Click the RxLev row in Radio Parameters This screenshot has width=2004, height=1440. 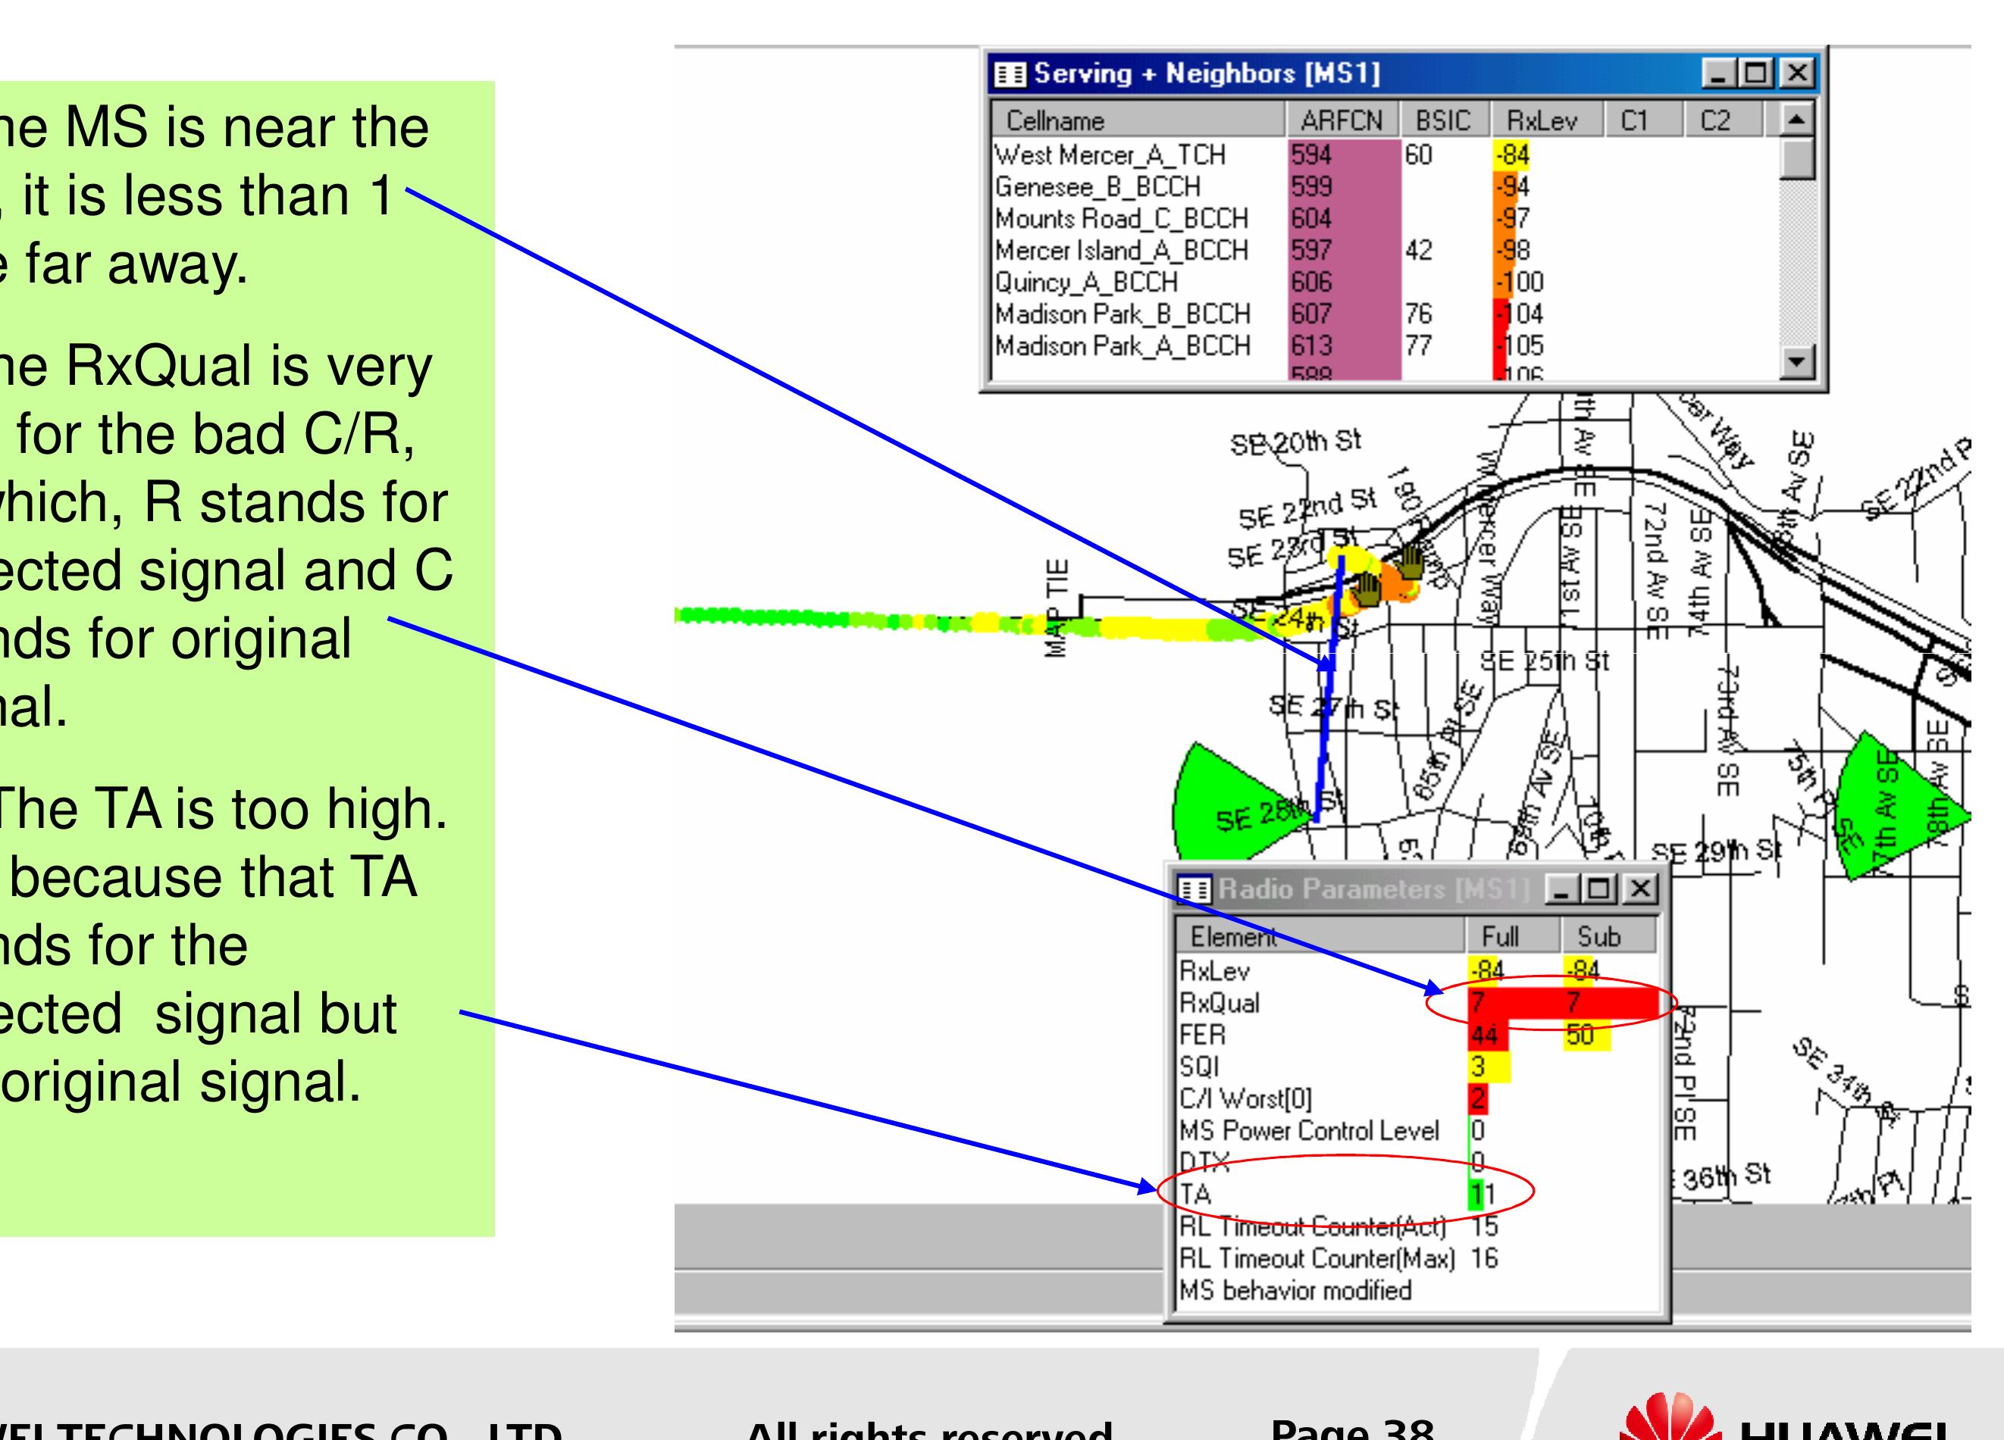click(1417, 971)
